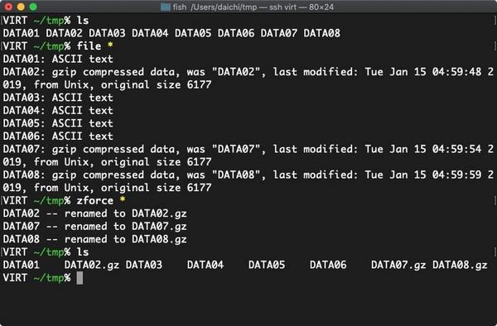Image resolution: width=497 pixels, height=326 pixels.
Task: Click the green zoom window button
Action: click(33, 7)
